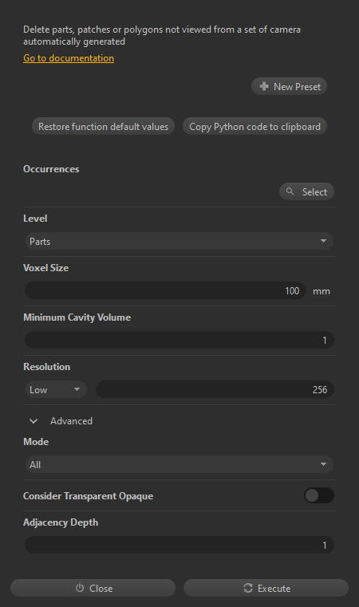Open the Mode dropdown showing All
The height and width of the screenshot is (607, 359).
coord(179,464)
